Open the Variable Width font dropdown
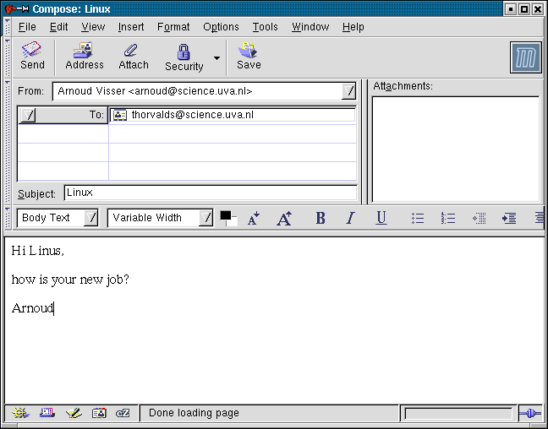 160,218
